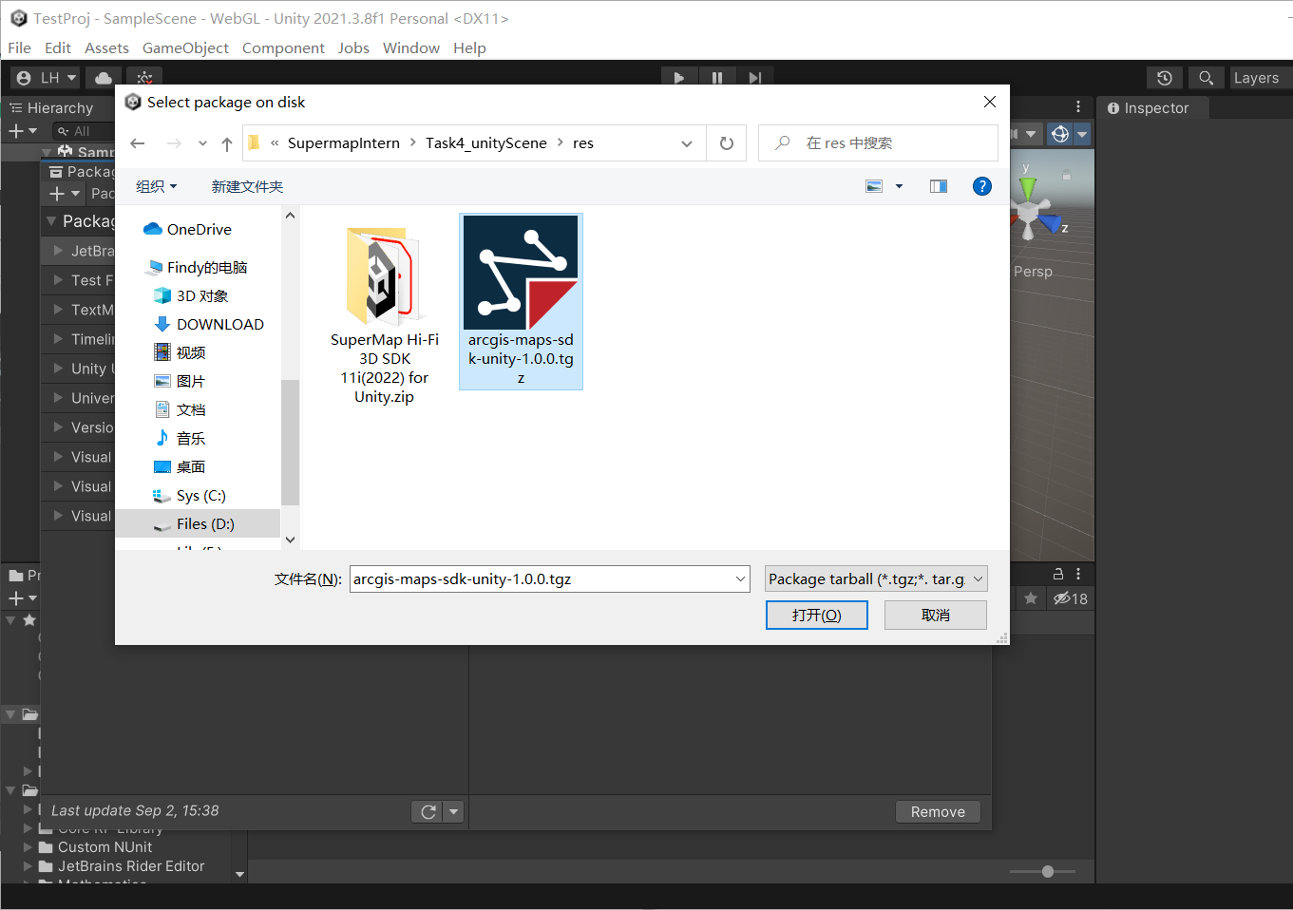Refresh the res folder view
Screen dimensions: 1293x910
[727, 143]
